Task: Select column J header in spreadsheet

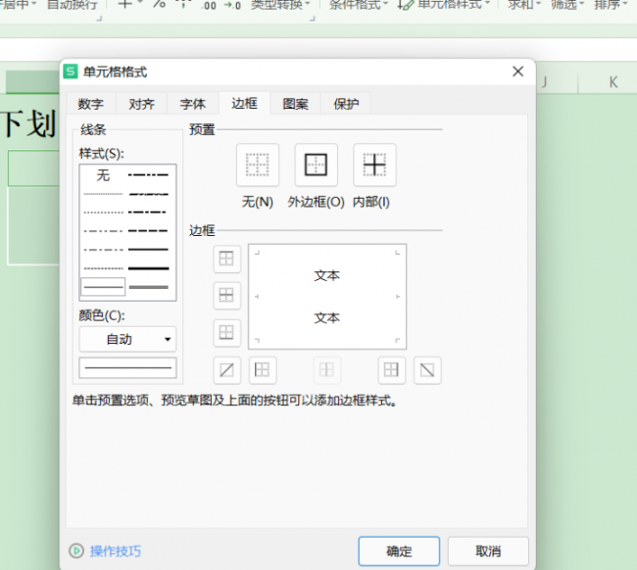Action: [x=557, y=82]
